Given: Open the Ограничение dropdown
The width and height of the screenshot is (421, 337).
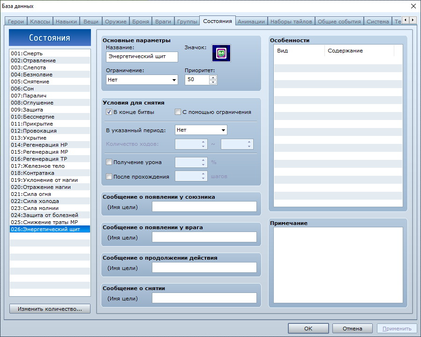Looking at the screenshot, I should (x=142, y=80).
